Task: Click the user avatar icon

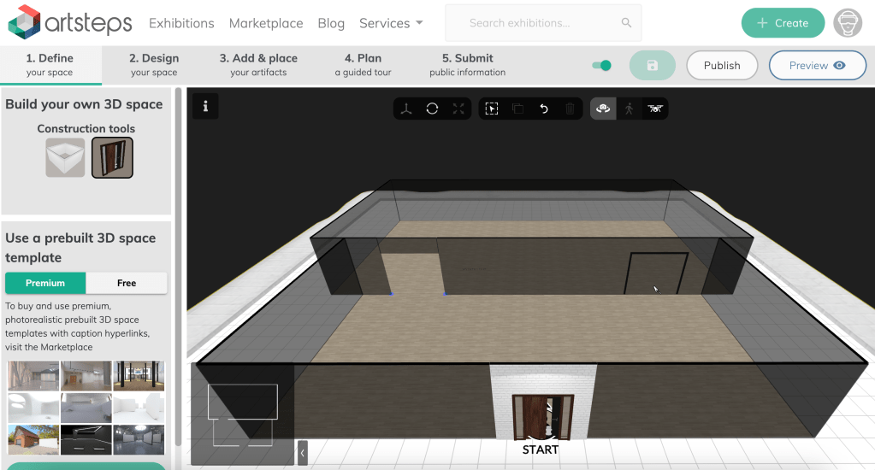Action: click(x=848, y=23)
